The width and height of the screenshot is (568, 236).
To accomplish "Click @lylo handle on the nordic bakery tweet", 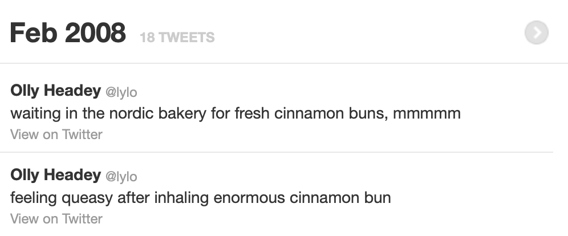I will tap(121, 92).
